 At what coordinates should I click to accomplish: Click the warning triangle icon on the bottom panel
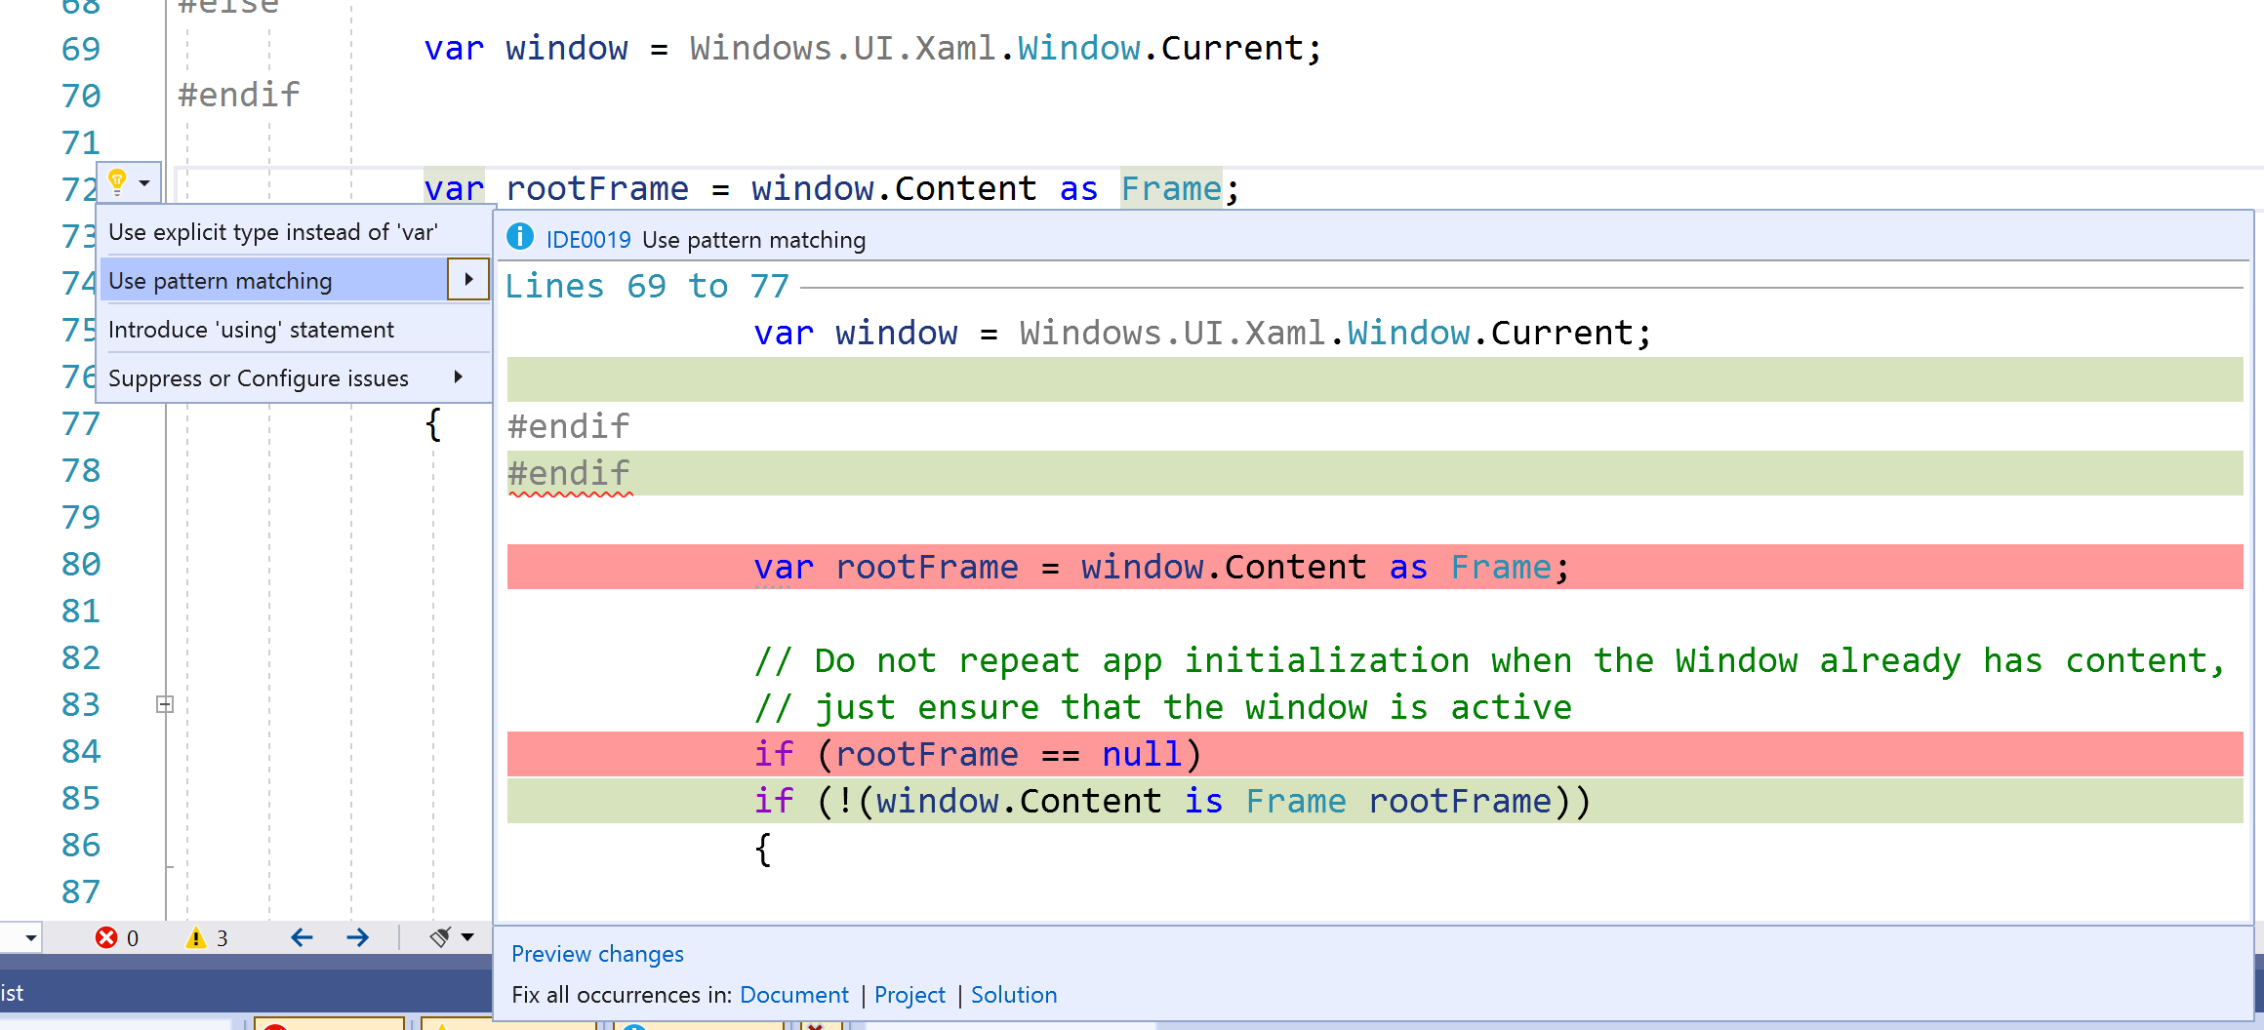point(441,1026)
